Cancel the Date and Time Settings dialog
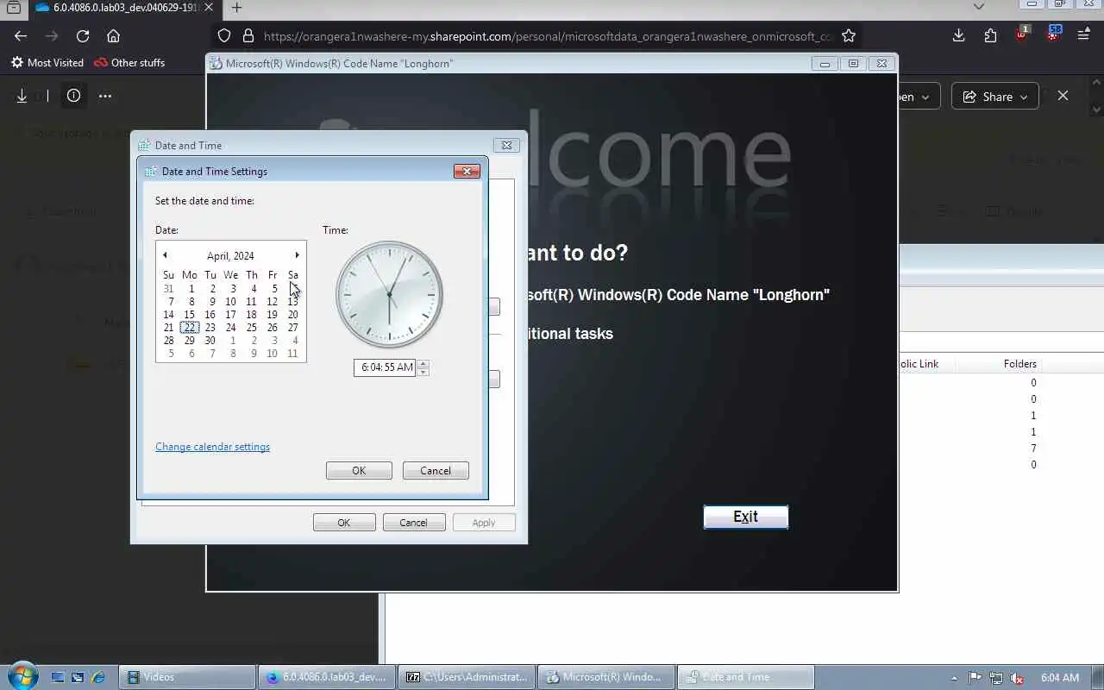1104x690 pixels. (x=436, y=471)
